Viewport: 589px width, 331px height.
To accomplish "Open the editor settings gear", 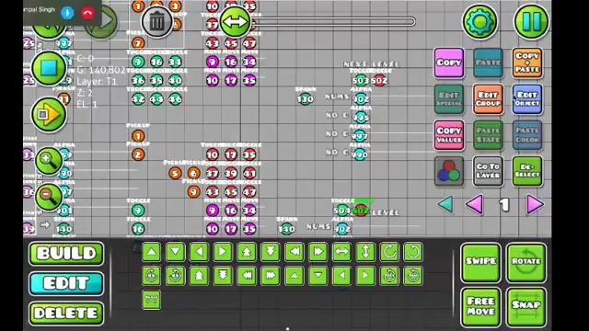I will click(479, 21).
